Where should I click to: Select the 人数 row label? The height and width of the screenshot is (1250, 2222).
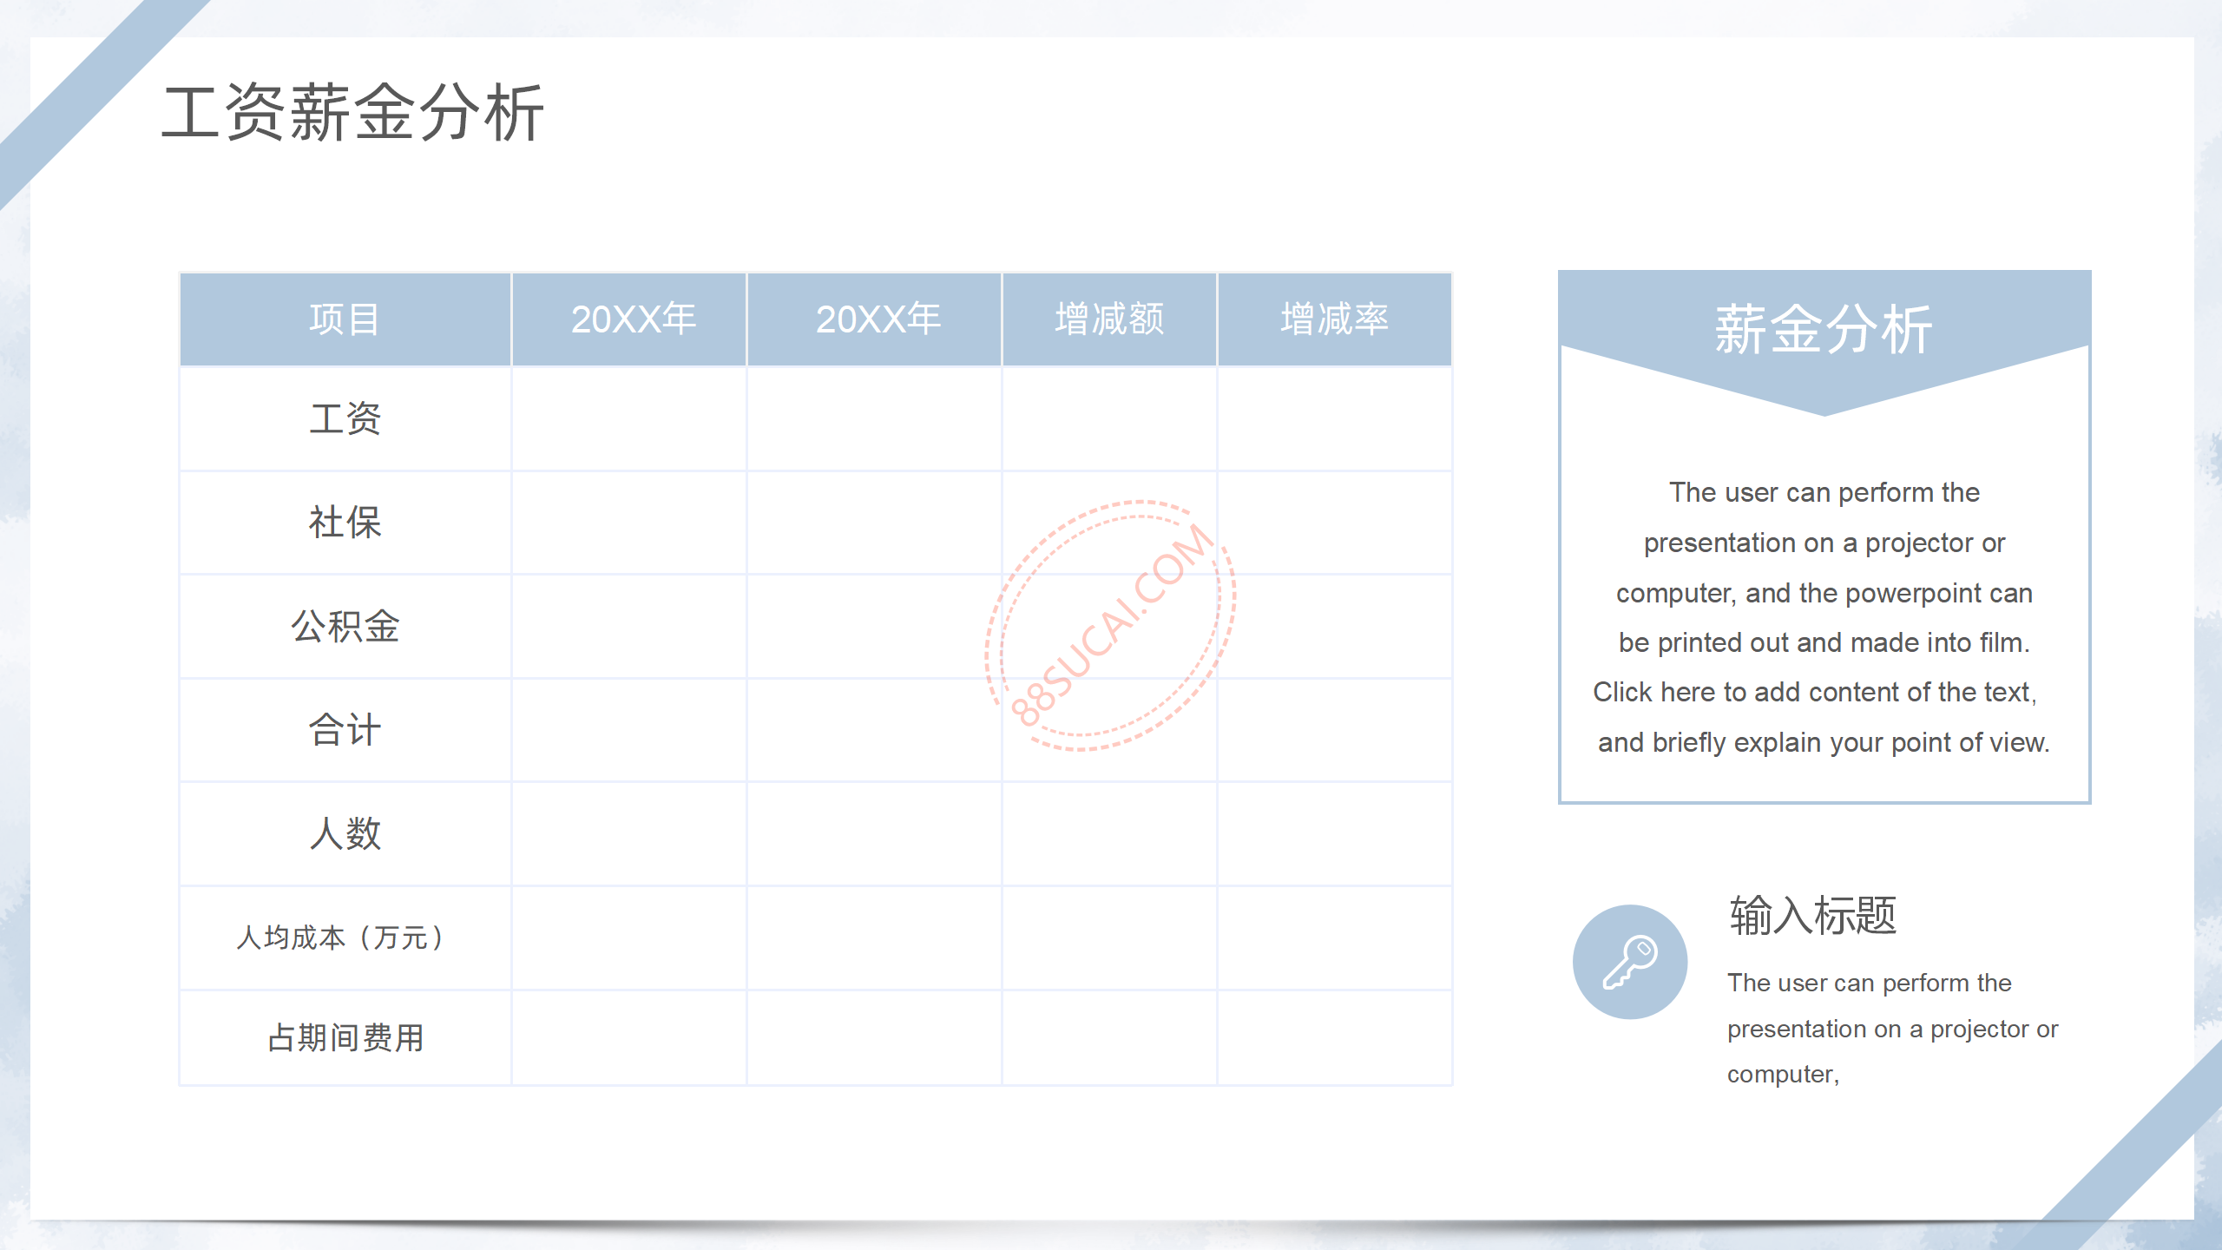click(345, 833)
